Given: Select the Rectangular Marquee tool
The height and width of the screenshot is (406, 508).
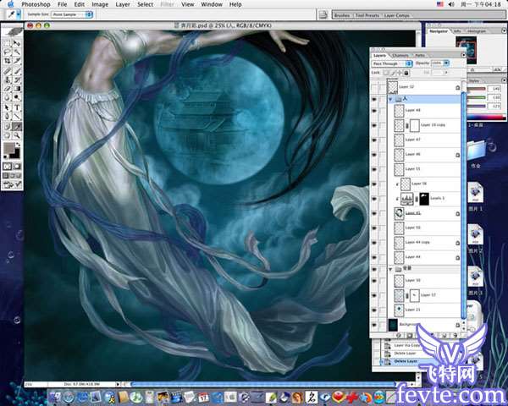Looking at the screenshot, I should click(x=7, y=43).
